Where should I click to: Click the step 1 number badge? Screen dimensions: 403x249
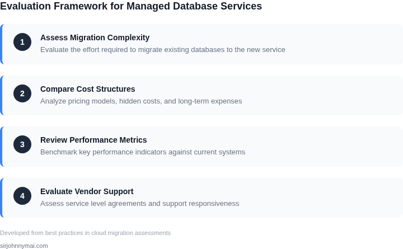[22, 42]
